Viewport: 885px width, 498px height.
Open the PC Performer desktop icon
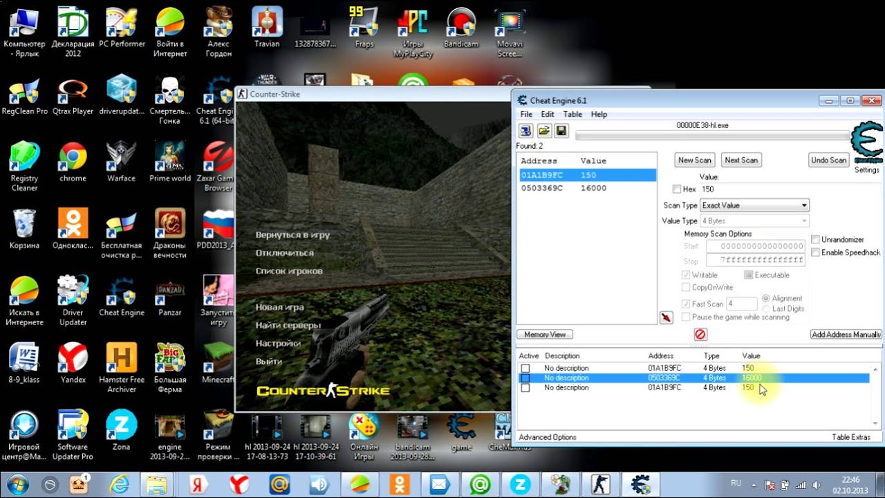(122, 27)
